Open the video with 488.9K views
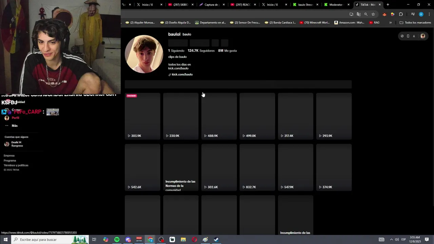 click(x=219, y=116)
